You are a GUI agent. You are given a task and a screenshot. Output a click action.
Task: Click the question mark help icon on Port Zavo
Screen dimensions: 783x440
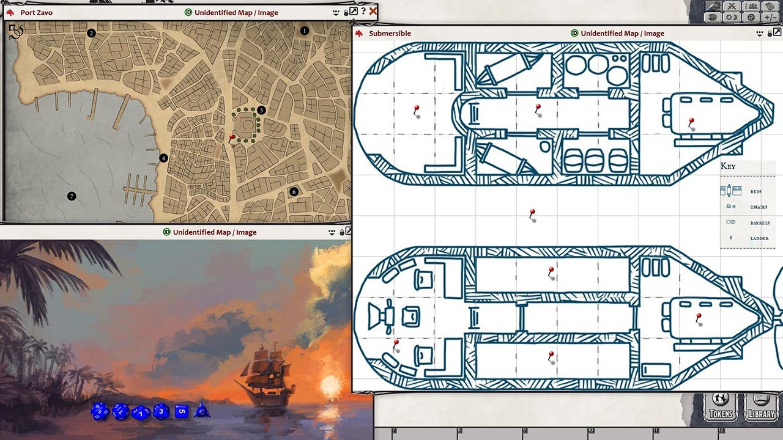click(363, 12)
